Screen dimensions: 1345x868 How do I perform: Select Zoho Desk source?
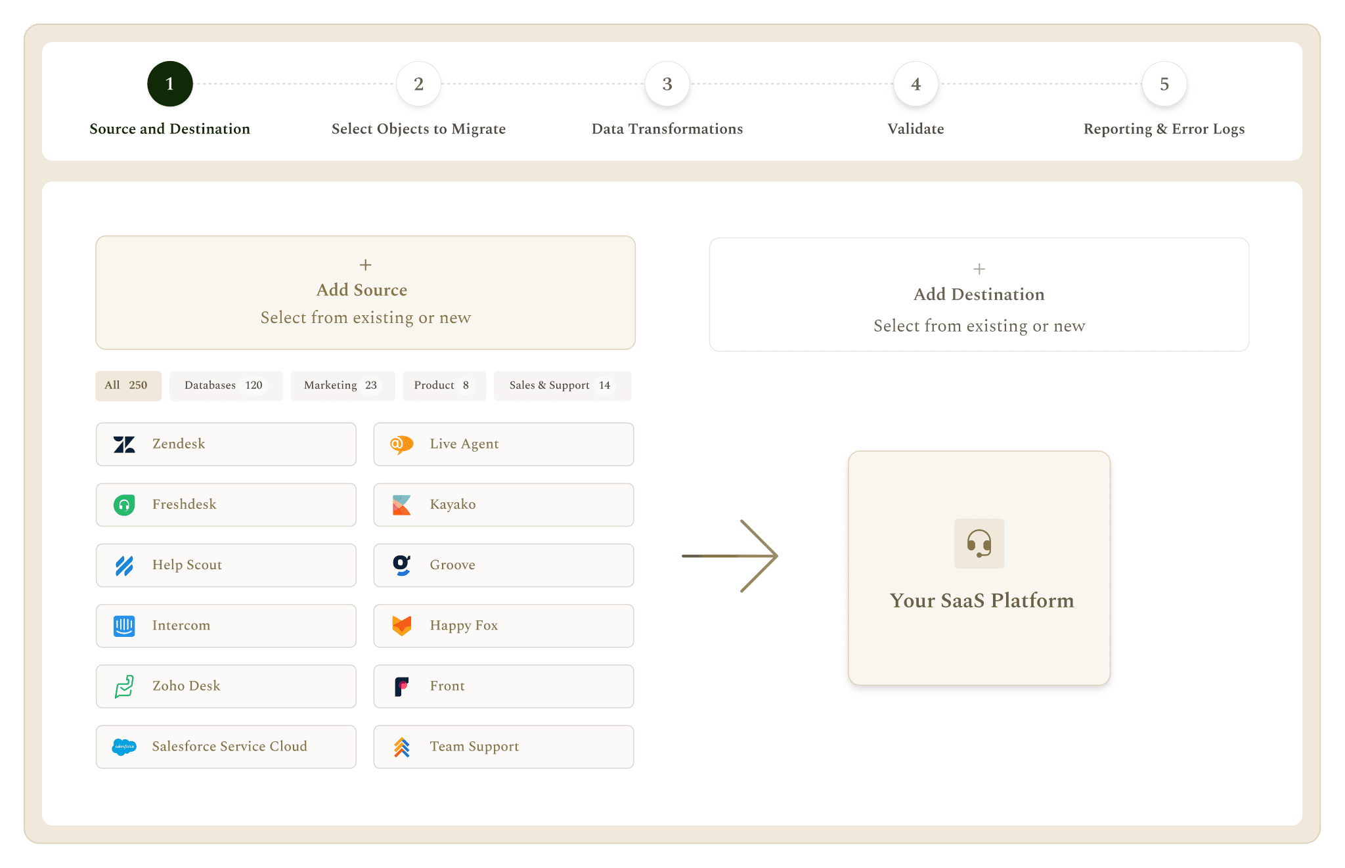[226, 686]
